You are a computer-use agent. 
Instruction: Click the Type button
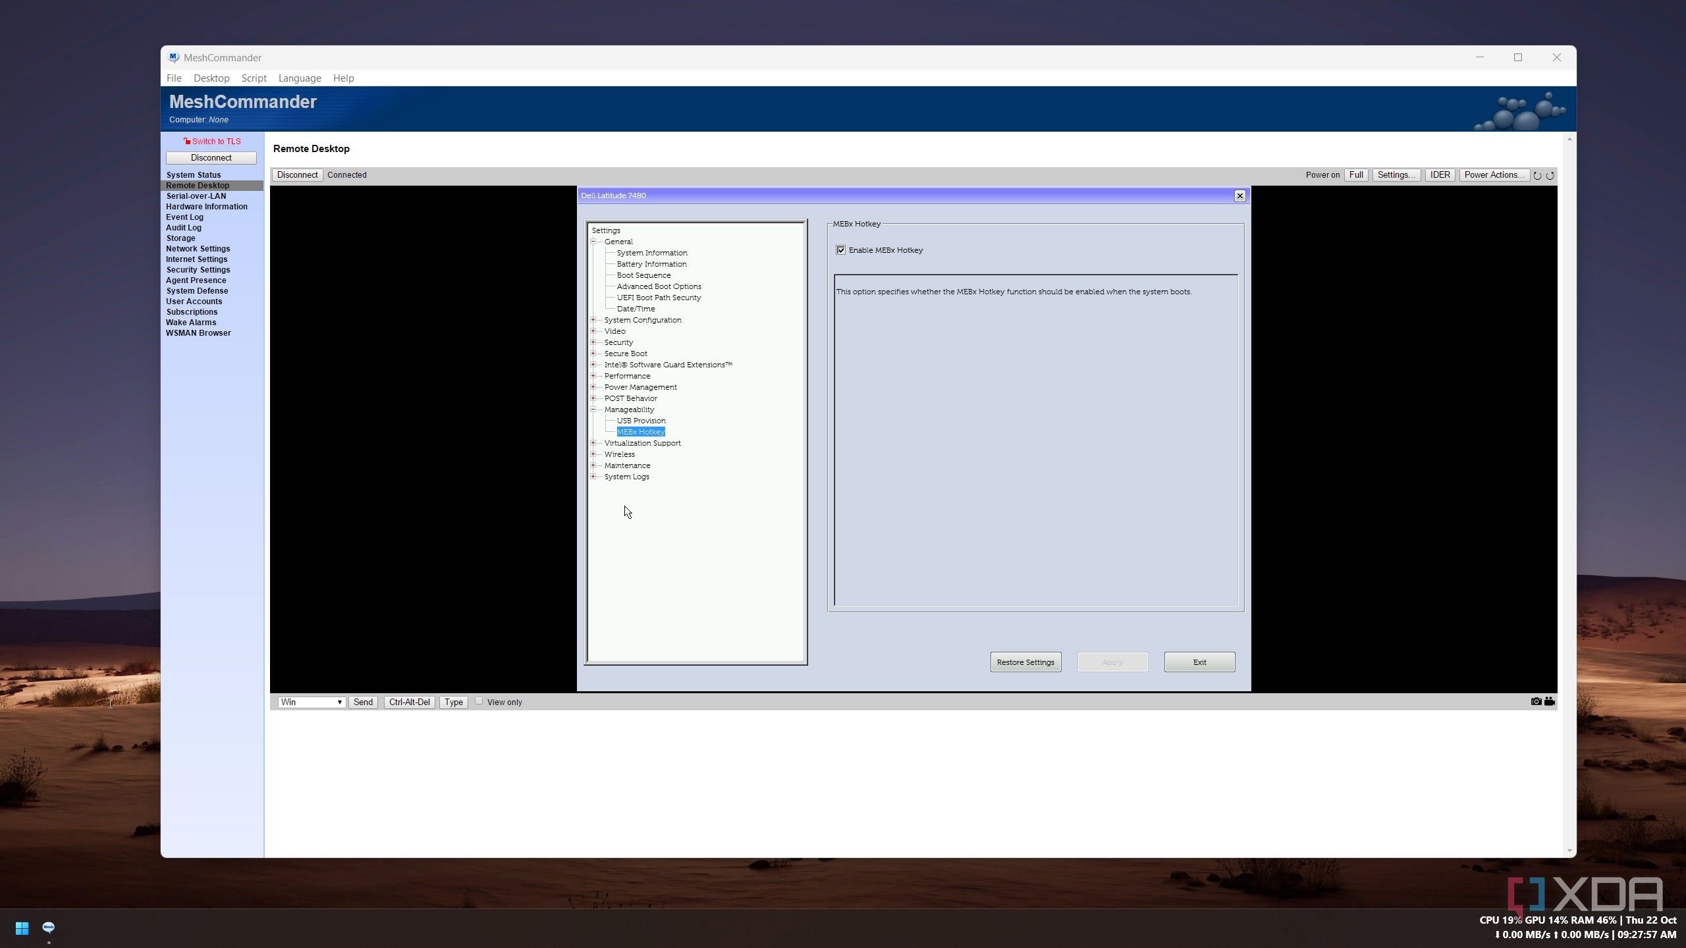tap(453, 702)
